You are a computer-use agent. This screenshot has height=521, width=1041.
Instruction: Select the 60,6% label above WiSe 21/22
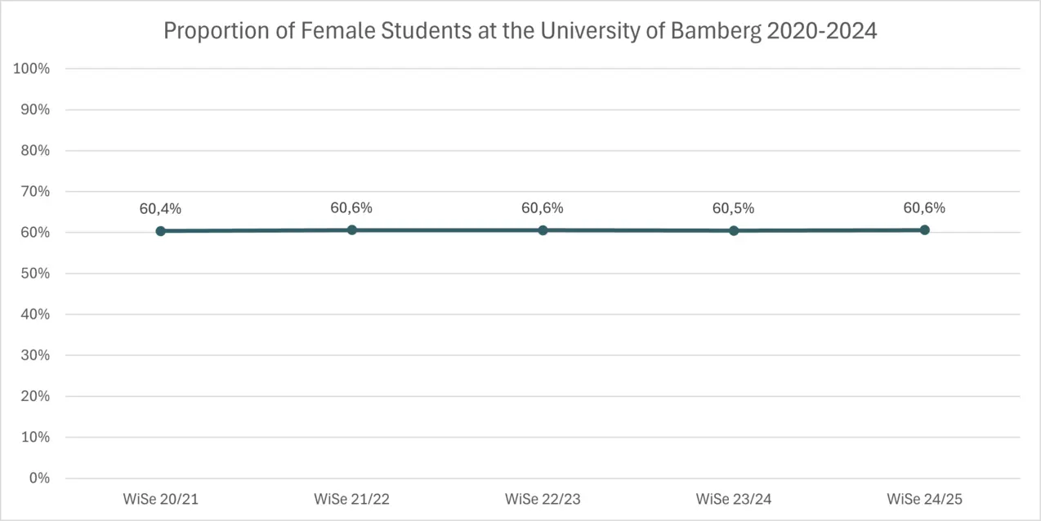[x=351, y=208]
